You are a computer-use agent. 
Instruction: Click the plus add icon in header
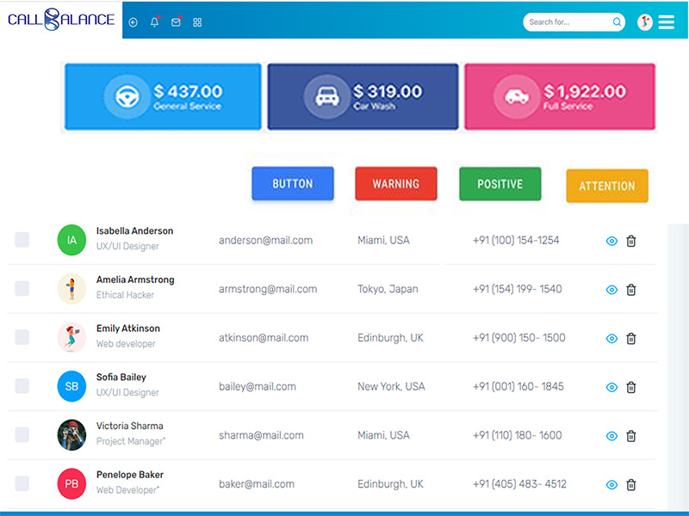pyautogui.click(x=133, y=22)
